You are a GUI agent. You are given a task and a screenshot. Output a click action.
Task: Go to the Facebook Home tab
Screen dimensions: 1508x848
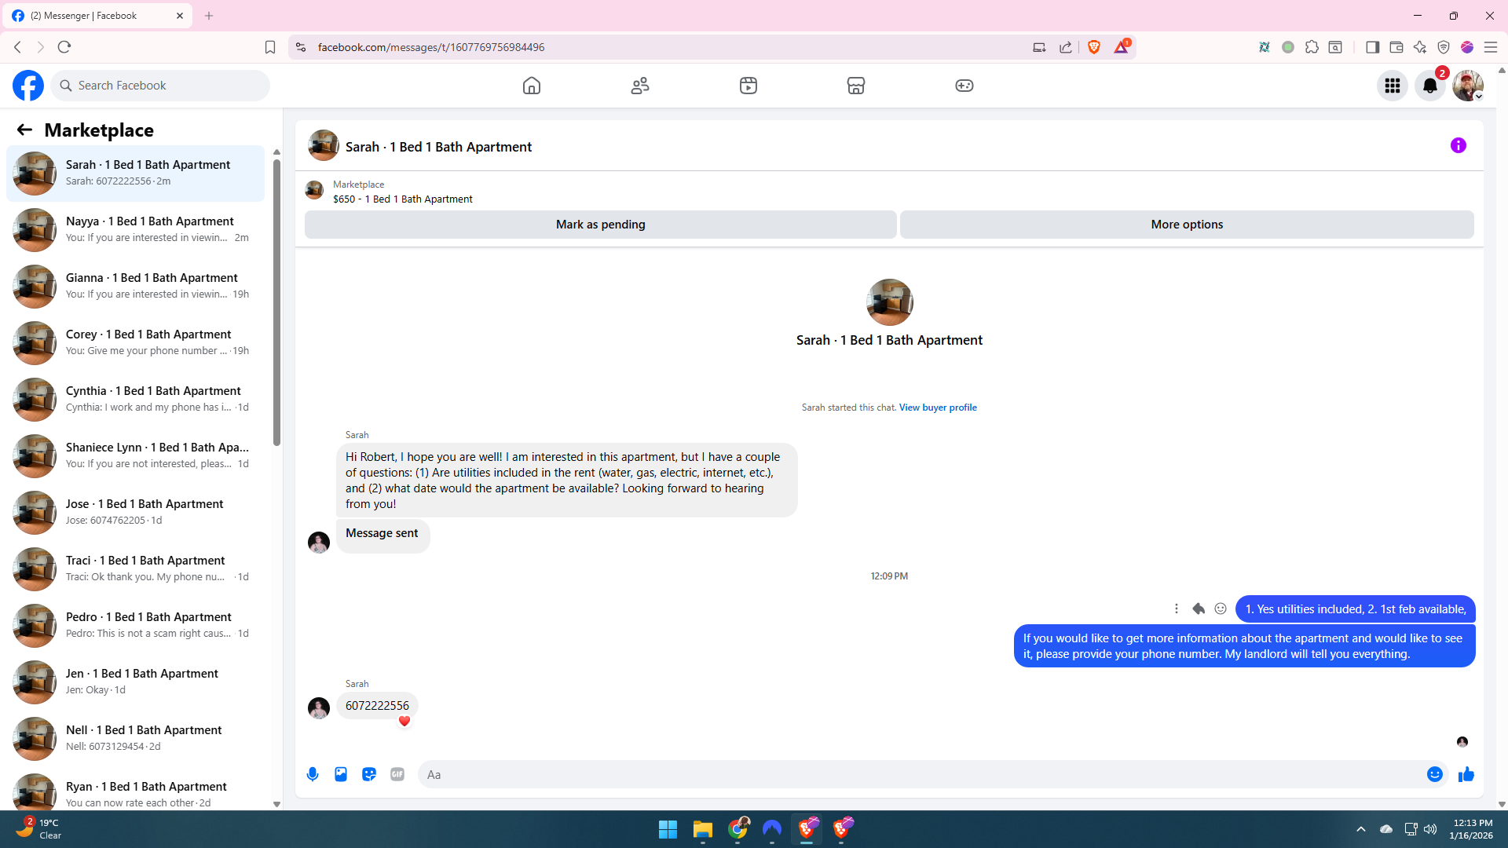pyautogui.click(x=532, y=86)
